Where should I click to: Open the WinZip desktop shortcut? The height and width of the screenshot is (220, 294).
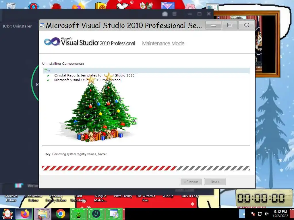(168, 196)
